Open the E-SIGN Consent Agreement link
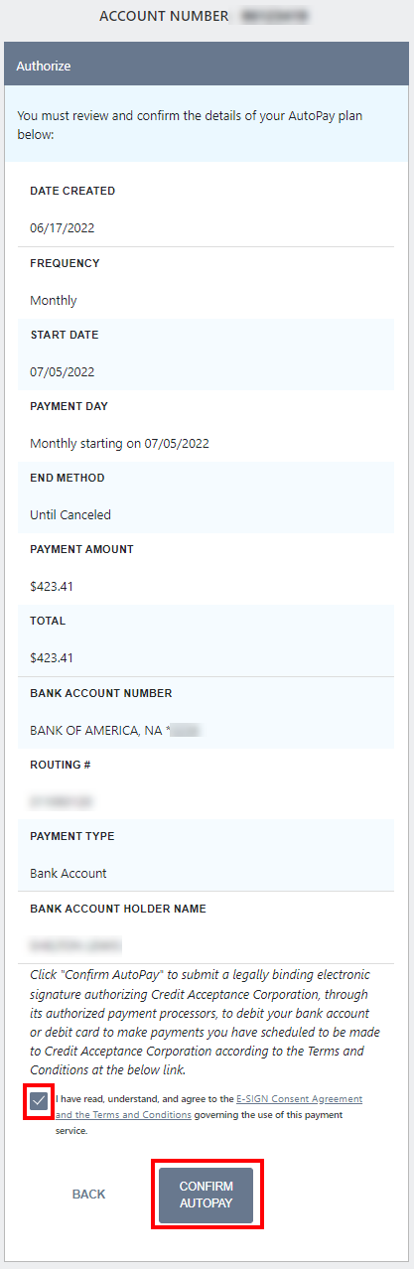The height and width of the screenshot is (1269, 414). 299,1099
